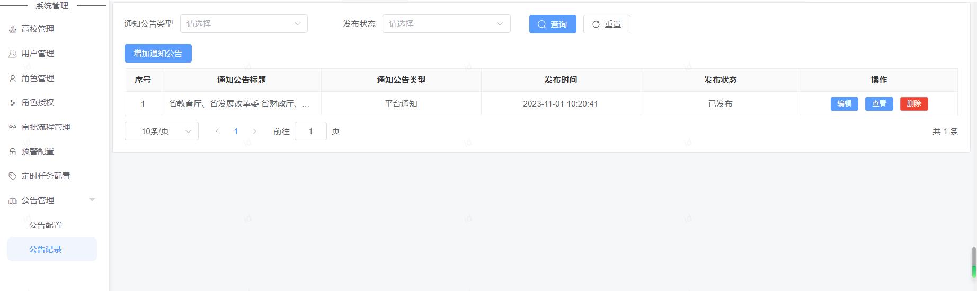Image resolution: width=977 pixels, height=291 pixels.
Task: Click the 前往 page number input
Action: click(310, 131)
